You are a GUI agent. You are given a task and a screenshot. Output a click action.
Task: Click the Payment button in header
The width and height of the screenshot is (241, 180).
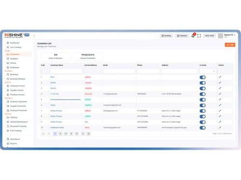click(182, 36)
